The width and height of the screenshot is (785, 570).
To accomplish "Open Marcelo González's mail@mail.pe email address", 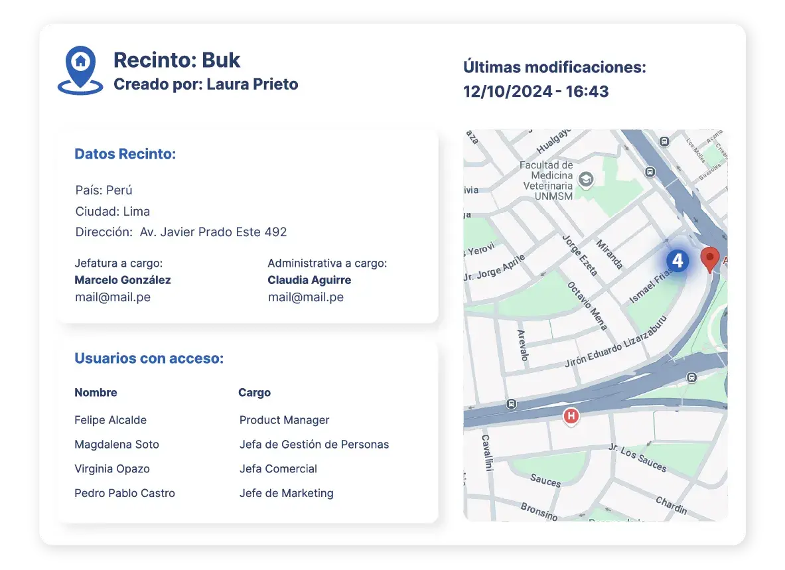I will pos(113,297).
